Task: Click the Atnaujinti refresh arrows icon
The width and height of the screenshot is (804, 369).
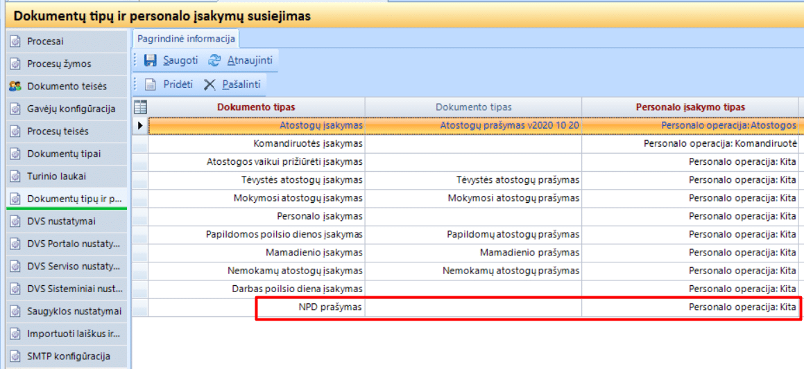Action: click(x=214, y=61)
